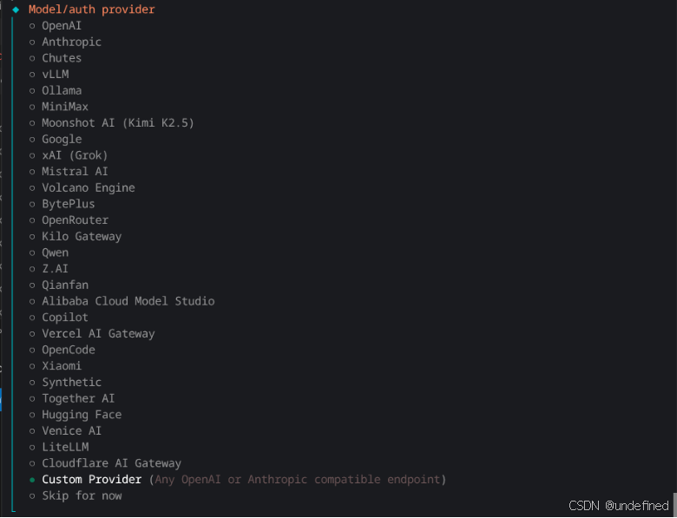Select the Qwen provider entry
Viewport: 677px width, 518px height.
pos(49,252)
